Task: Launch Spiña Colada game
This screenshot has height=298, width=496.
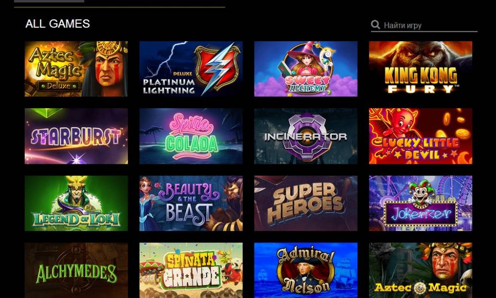Action: pos(191,136)
